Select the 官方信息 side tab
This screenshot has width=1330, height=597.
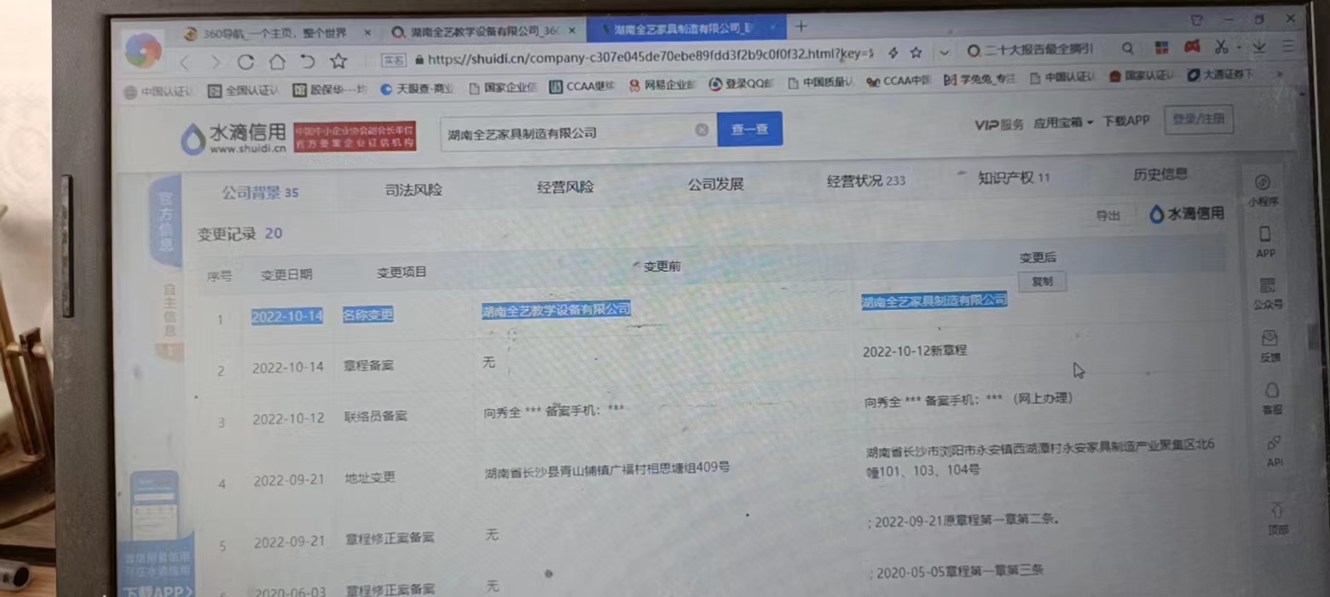[x=166, y=221]
